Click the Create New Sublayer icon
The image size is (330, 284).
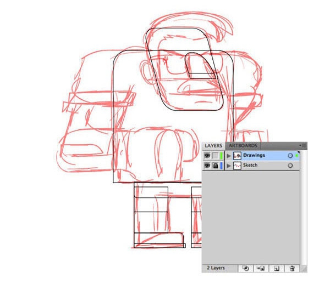point(260,269)
